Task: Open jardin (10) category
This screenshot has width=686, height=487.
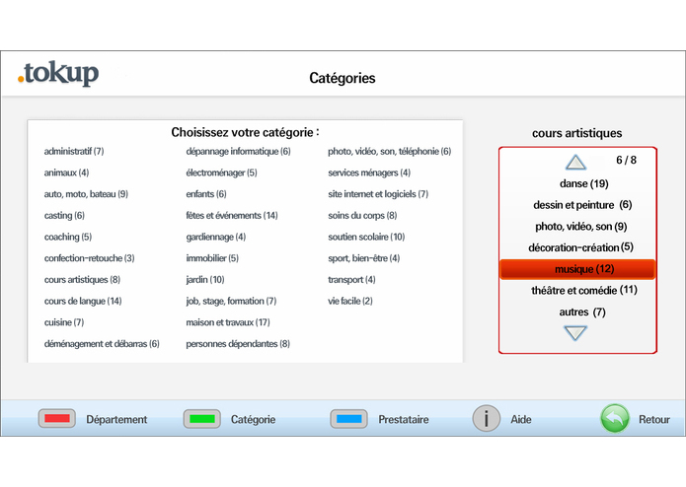Action: pyautogui.click(x=205, y=280)
